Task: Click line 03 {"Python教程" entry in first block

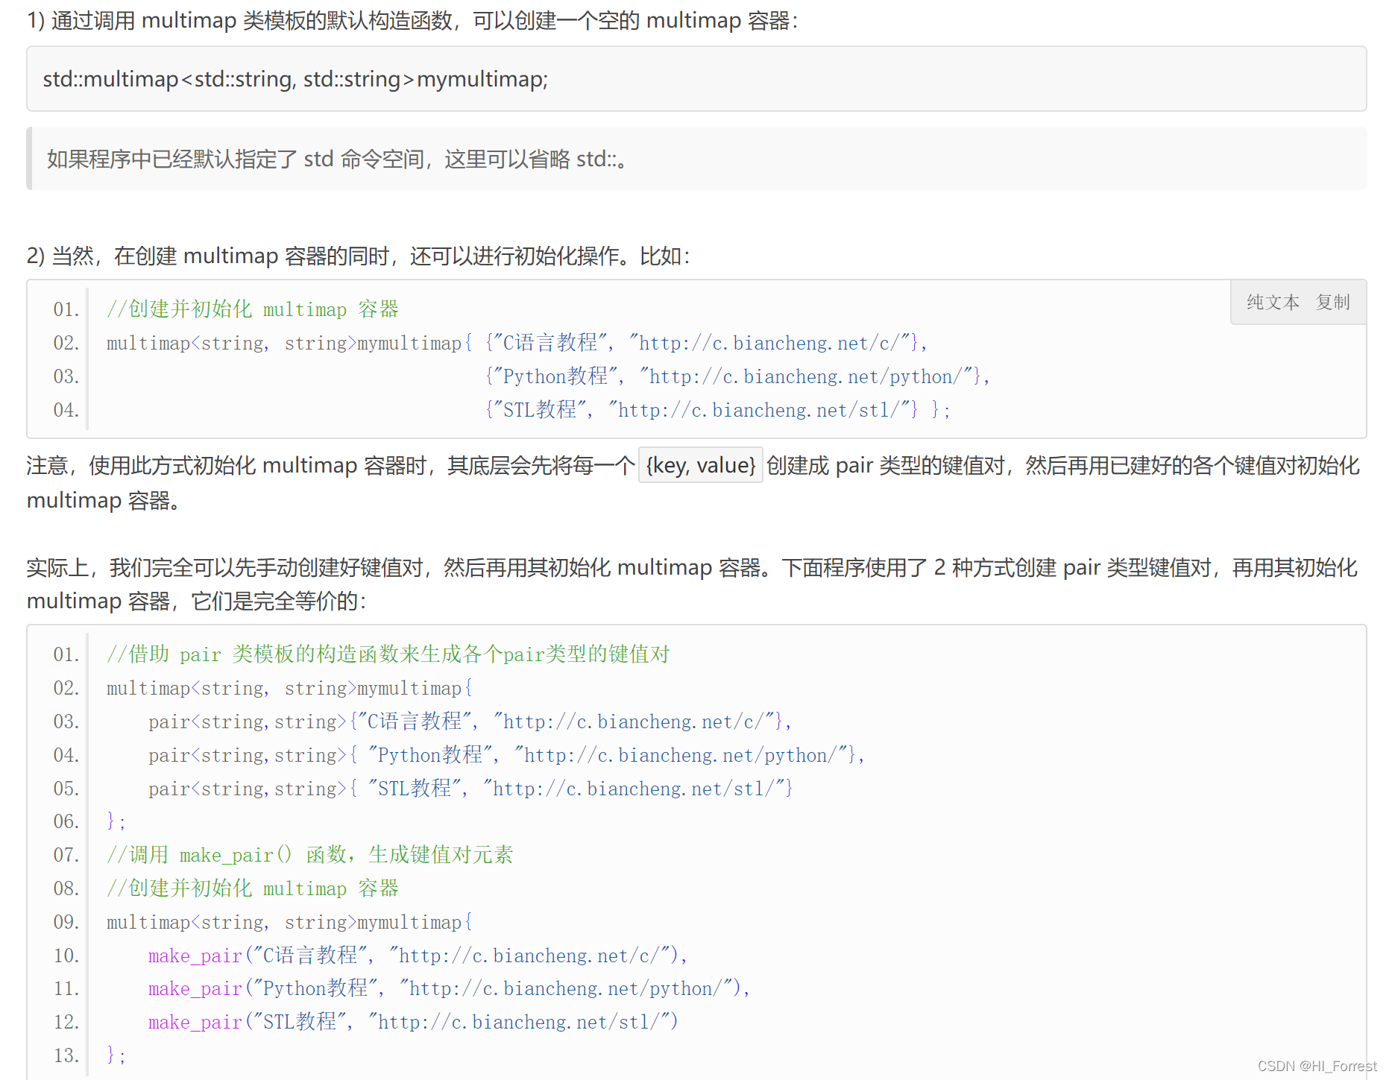Action: (737, 376)
